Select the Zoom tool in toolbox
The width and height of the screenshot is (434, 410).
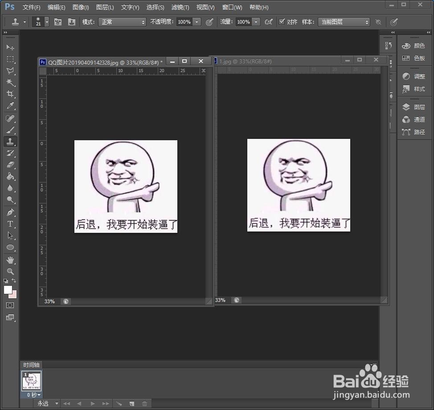tap(10, 271)
